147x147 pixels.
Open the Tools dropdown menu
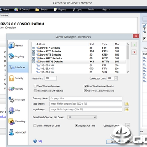click(x=92, y=9)
